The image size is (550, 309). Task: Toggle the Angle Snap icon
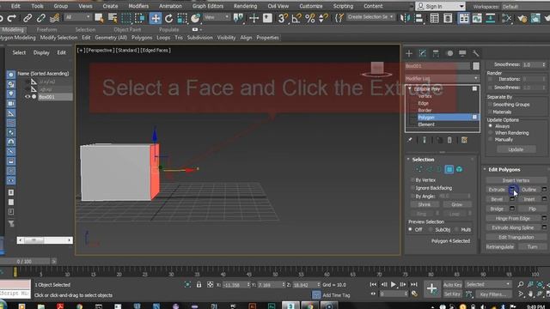click(296, 18)
